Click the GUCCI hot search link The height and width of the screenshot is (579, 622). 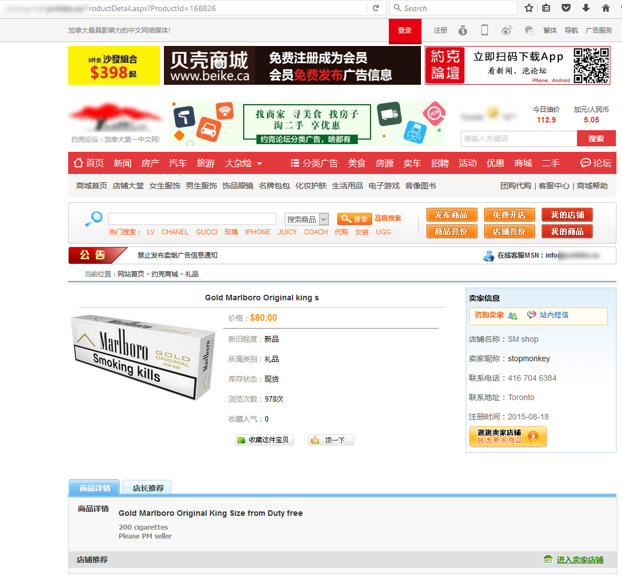click(207, 232)
